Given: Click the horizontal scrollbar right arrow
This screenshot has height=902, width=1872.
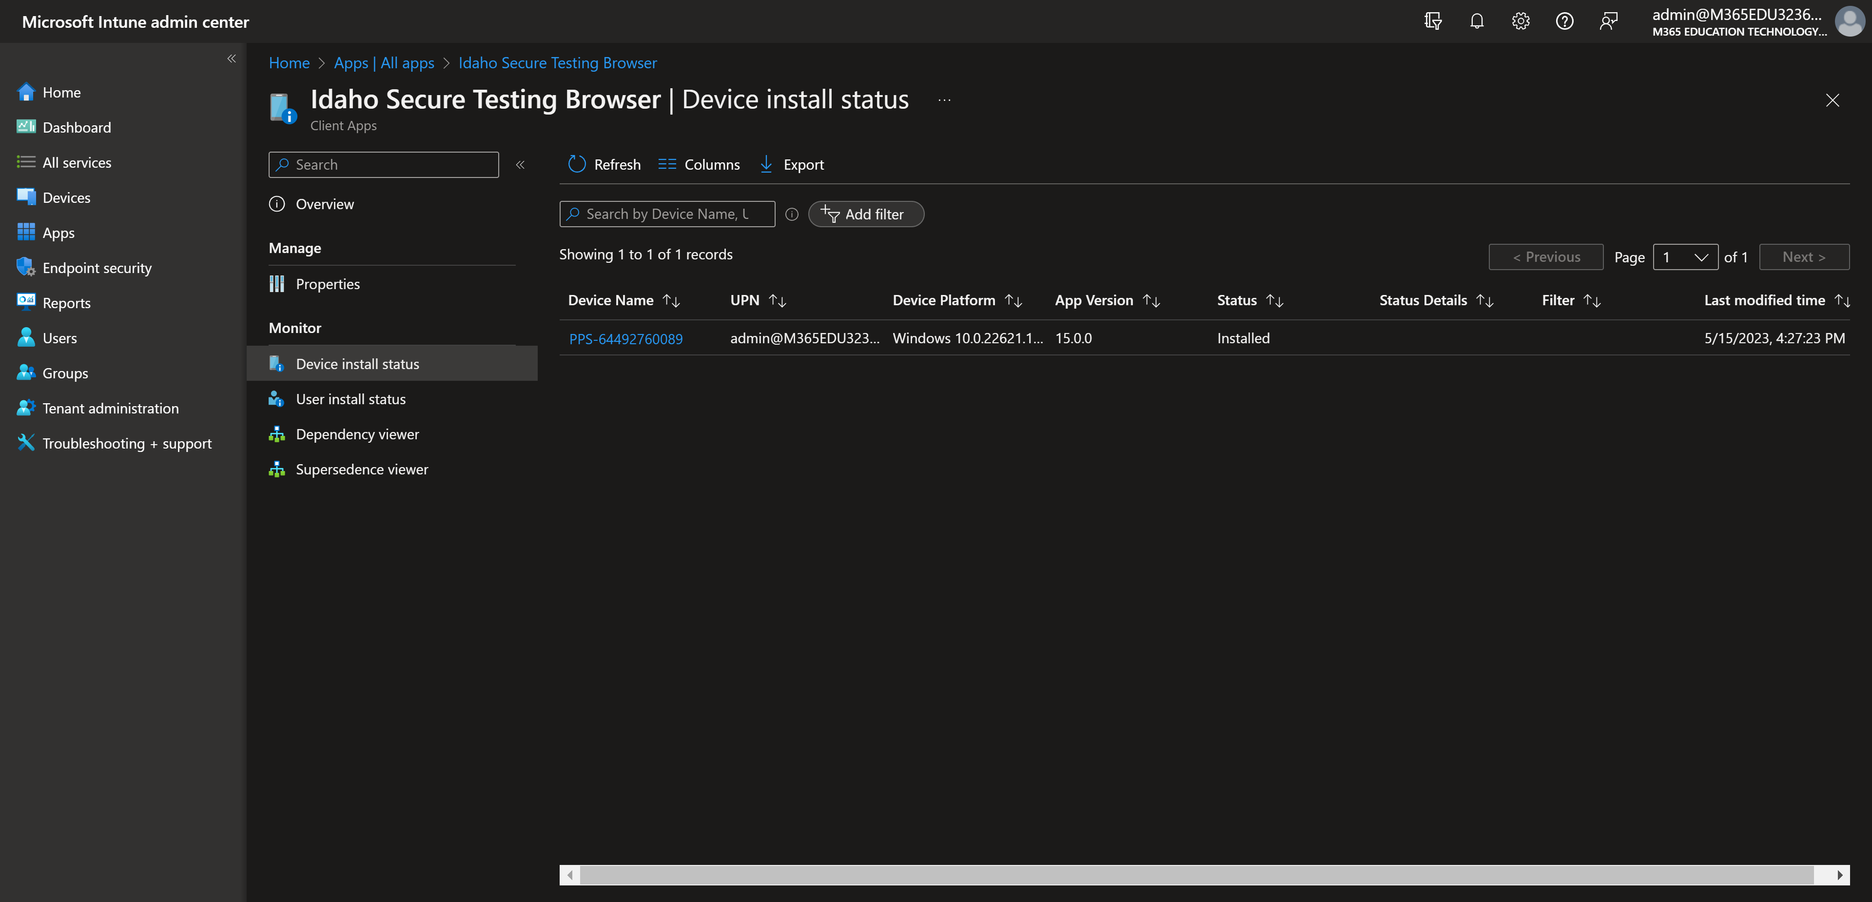Looking at the screenshot, I should [1839, 875].
